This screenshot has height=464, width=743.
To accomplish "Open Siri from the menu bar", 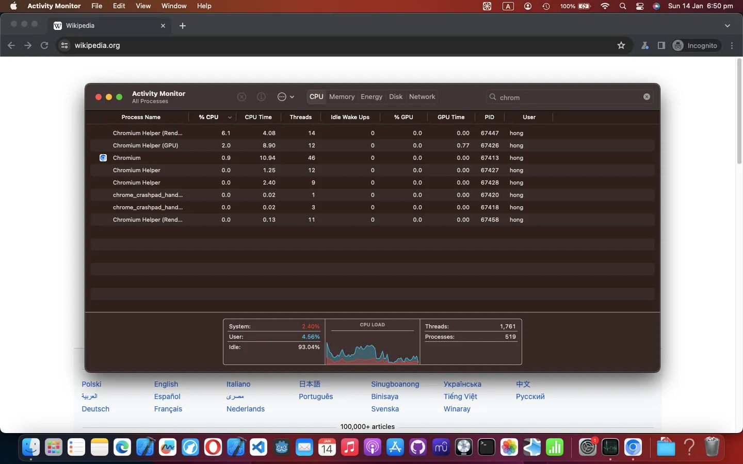I will (656, 6).
